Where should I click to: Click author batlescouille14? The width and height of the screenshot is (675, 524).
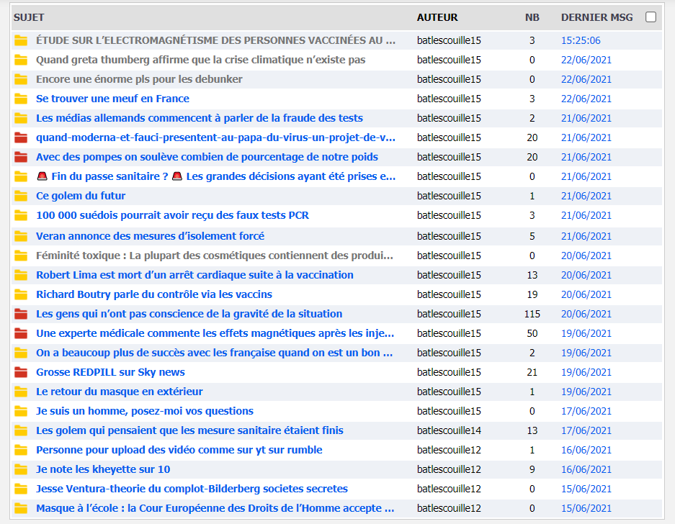point(449,430)
